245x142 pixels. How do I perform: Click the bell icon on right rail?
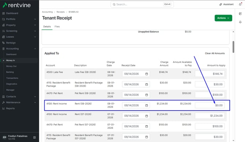pyautogui.click(x=240, y=22)
